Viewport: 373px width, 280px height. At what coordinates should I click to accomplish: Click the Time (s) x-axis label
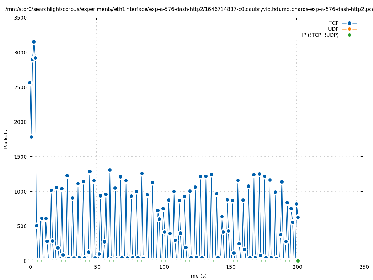tap(196, 276)
